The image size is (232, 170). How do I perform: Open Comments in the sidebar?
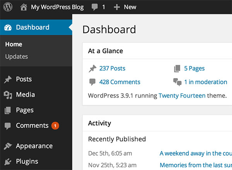32,125
